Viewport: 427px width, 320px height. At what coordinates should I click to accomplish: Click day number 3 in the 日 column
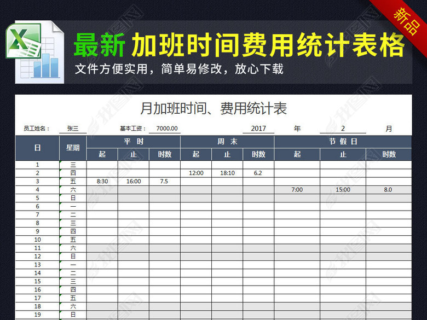(x=37, y=182)
